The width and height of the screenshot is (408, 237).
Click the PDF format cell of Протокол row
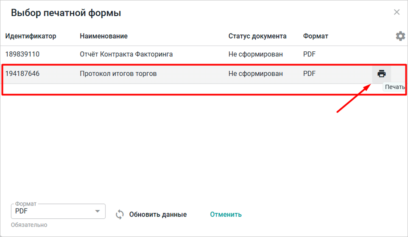pos(309,74)
